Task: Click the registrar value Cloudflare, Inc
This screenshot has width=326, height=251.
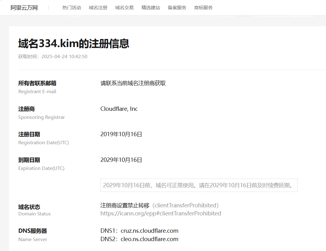Action: click(x=119, y=109)
